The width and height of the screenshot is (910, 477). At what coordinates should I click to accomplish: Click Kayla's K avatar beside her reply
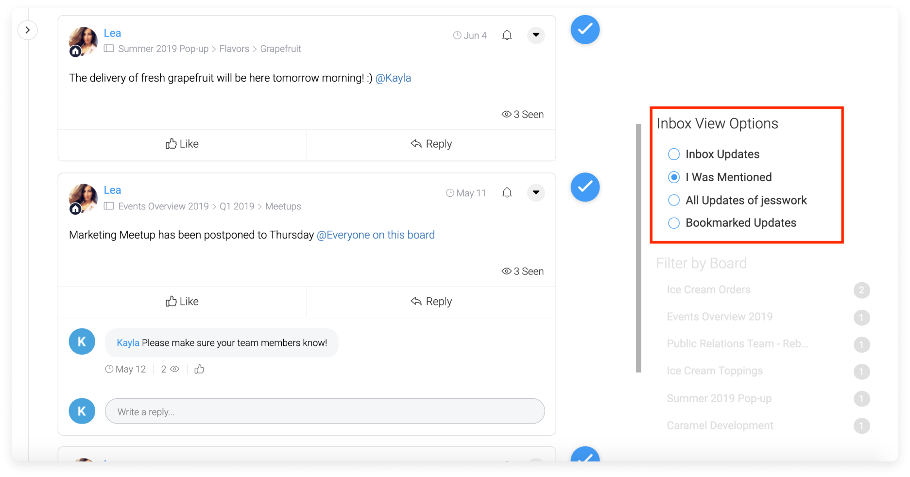pos(82,341)
